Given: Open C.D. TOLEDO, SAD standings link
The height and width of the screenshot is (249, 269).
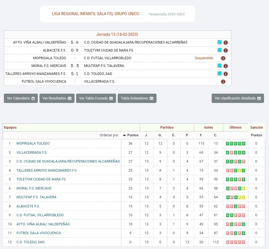Looking at the screenshot, I should click(31, 242).
